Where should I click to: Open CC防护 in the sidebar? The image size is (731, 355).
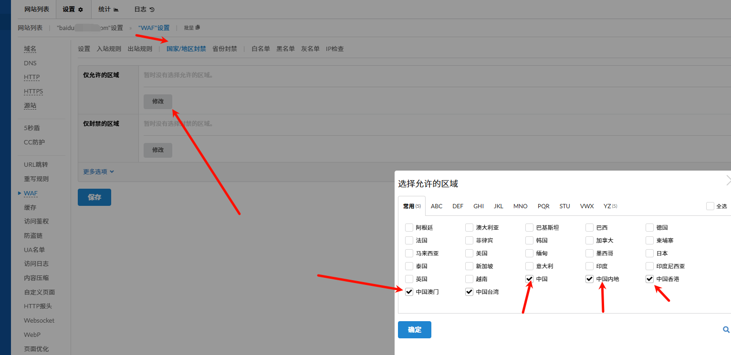[x=34, y=142]
